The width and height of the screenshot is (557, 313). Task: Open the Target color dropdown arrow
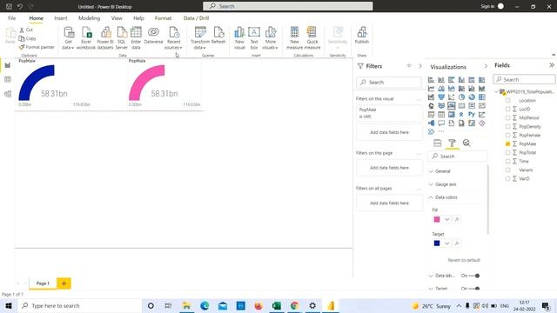tap(446, 243)
